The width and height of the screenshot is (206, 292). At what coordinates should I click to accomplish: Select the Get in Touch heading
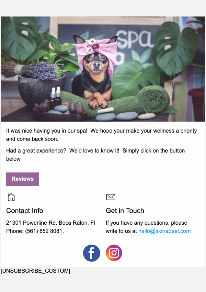(125, 211)
